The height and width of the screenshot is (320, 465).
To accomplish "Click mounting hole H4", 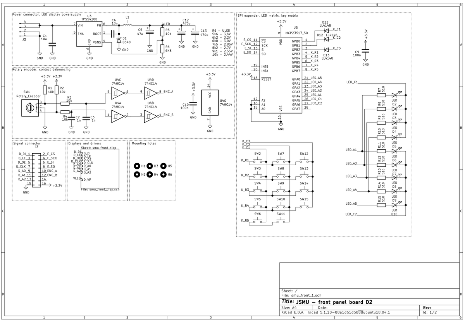I will [x=150, y=175].
